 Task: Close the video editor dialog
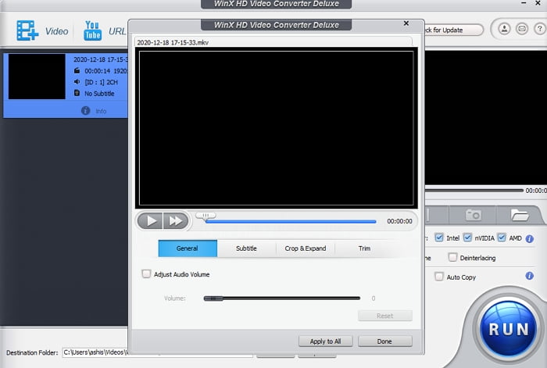(x=406, y=23)
